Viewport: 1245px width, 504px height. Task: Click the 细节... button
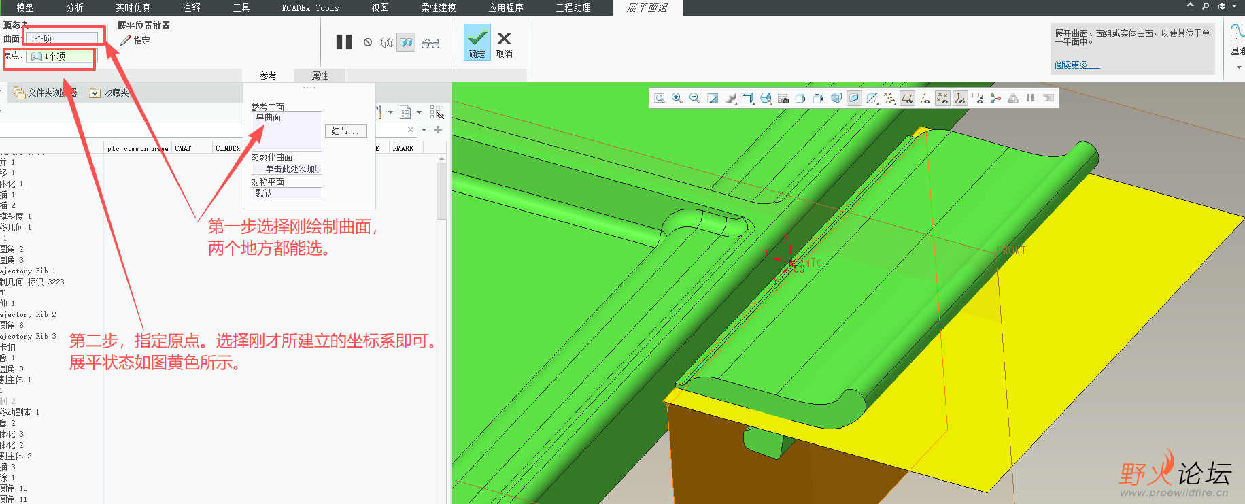point(345,131)
